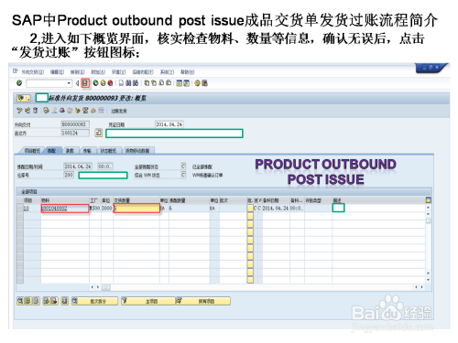Viewport: 458px width, 343px height.
Task: Click the Find binoculars icon
Action: (128, 83)
